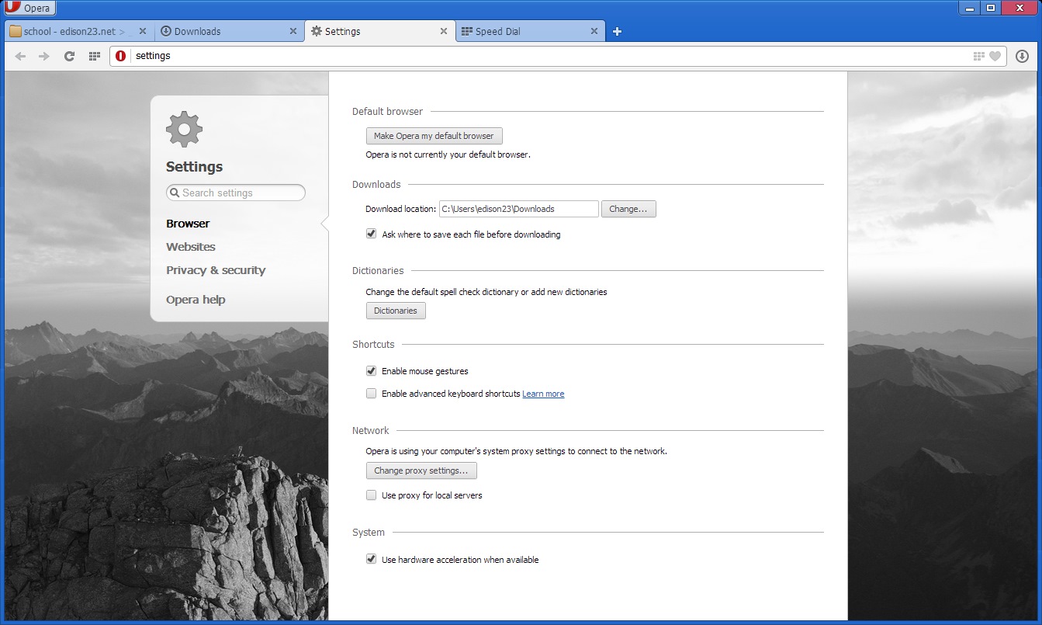Click Change... download location button
1042x625 pixels.
point(628,209)
